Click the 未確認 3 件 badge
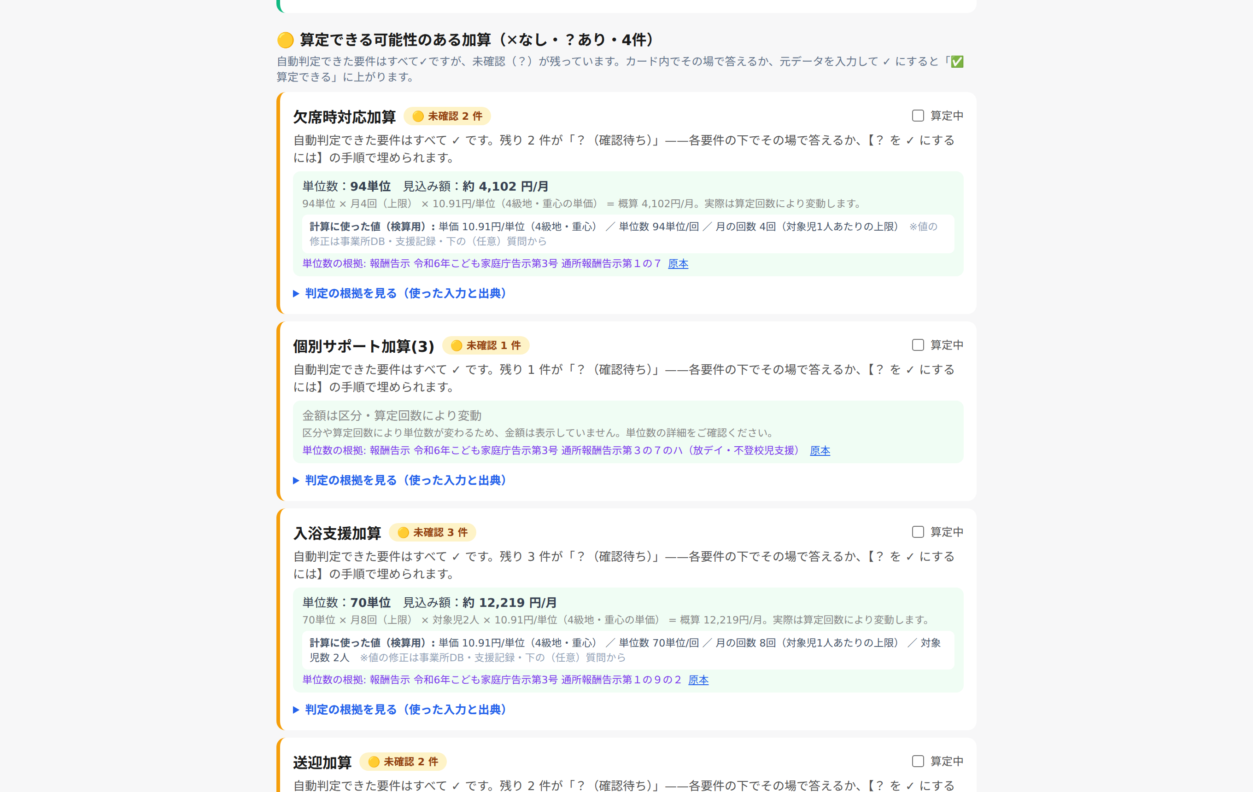The image size is (1253, 792). click(433, 532)
